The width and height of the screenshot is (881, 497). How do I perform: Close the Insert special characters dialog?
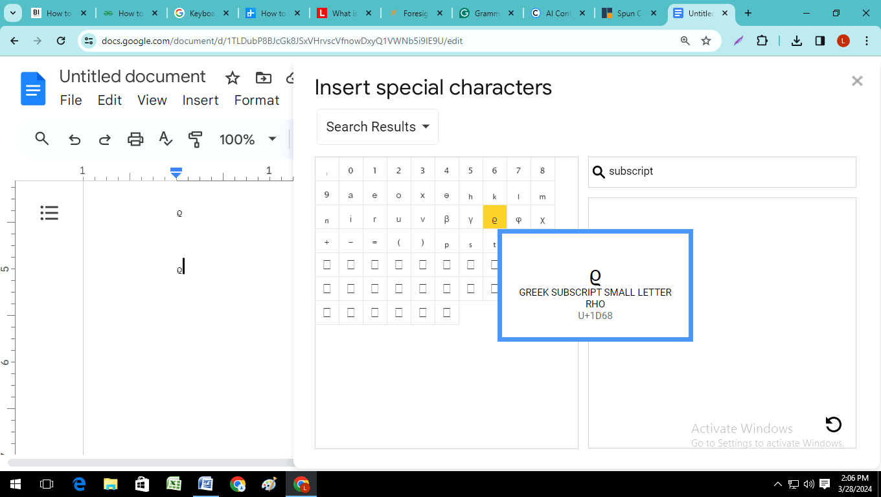(857, 81)
